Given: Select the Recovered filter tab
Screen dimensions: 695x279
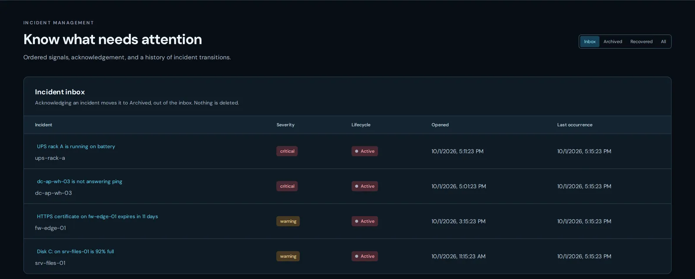Looking at the screenshot, I should tap(641, 42).
